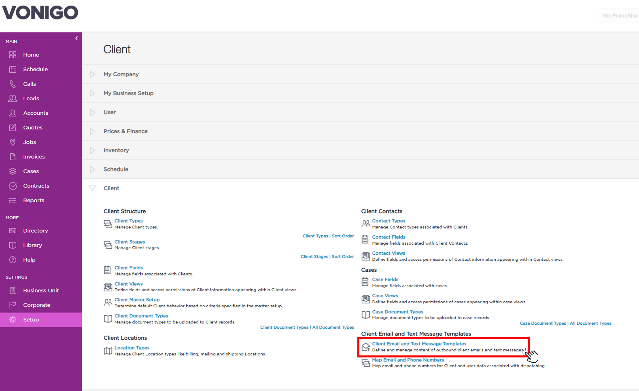
Task: Click the Leads people icon
Action: (x=13, y=98)
